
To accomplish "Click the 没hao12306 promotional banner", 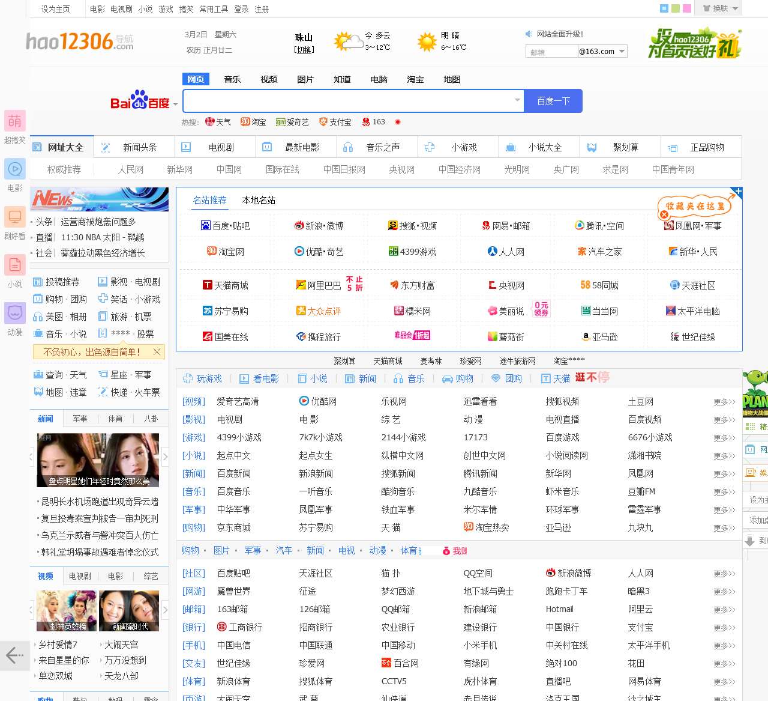I will click(695, 43).
